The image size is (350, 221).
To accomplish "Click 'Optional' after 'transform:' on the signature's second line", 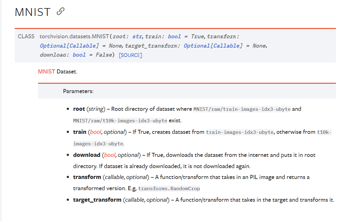I will 53,46.
